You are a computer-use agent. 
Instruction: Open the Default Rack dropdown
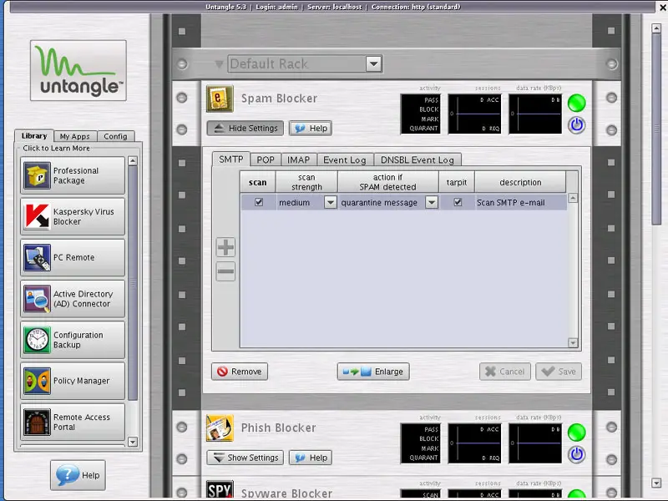(x=373, y=64)
